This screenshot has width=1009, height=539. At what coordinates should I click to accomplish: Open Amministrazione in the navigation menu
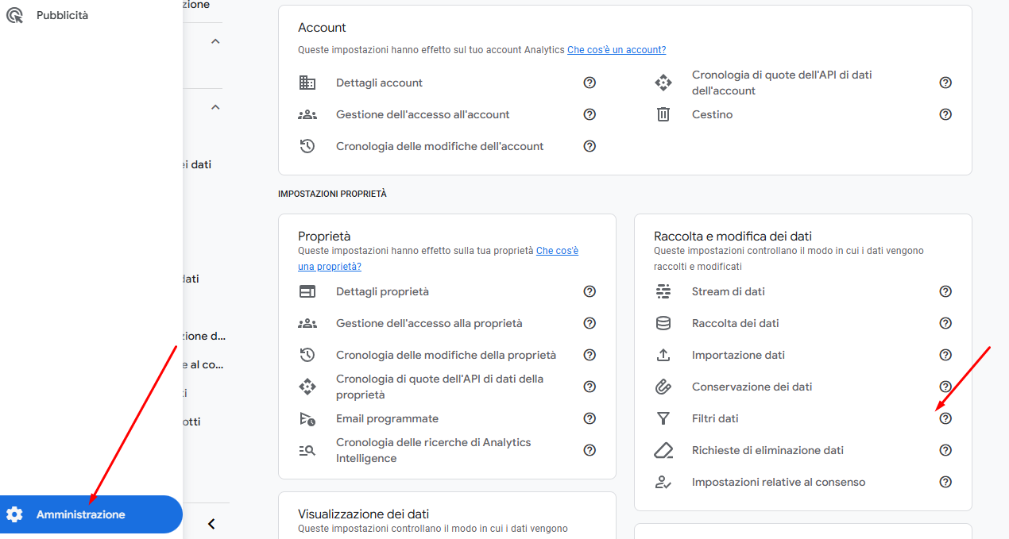click(91, 514)
